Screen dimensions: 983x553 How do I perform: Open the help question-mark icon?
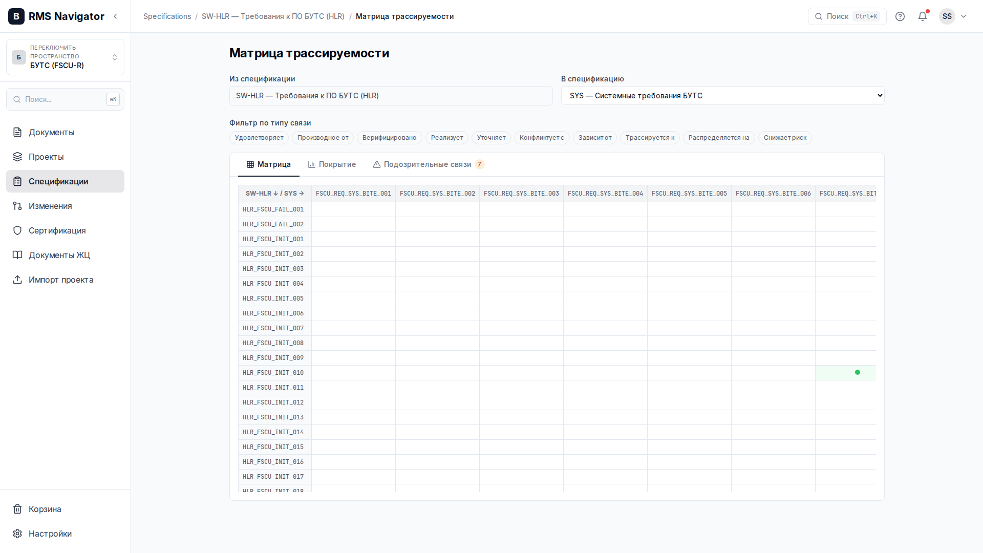[x=900, y=16]
